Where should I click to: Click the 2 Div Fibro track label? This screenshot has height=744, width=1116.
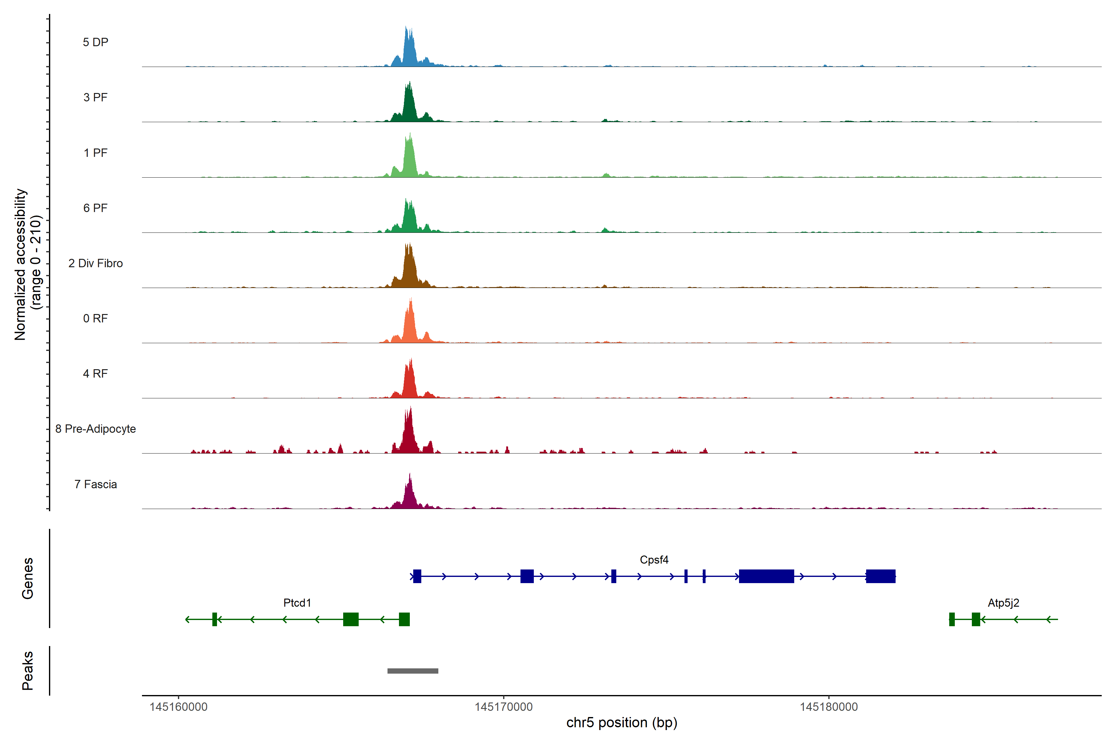[95, 263]
